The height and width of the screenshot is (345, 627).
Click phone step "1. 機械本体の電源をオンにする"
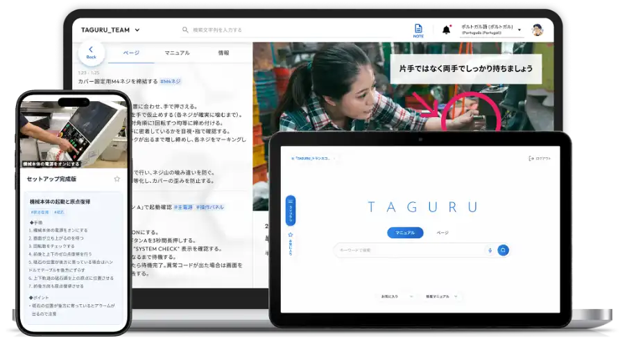(58, 231)
